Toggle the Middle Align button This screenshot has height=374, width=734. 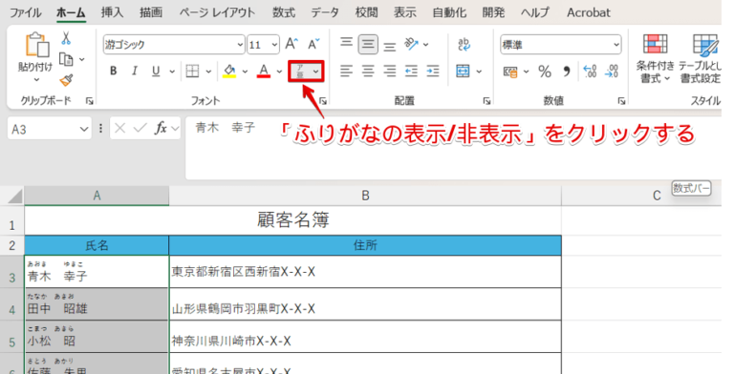pos(368,45)
